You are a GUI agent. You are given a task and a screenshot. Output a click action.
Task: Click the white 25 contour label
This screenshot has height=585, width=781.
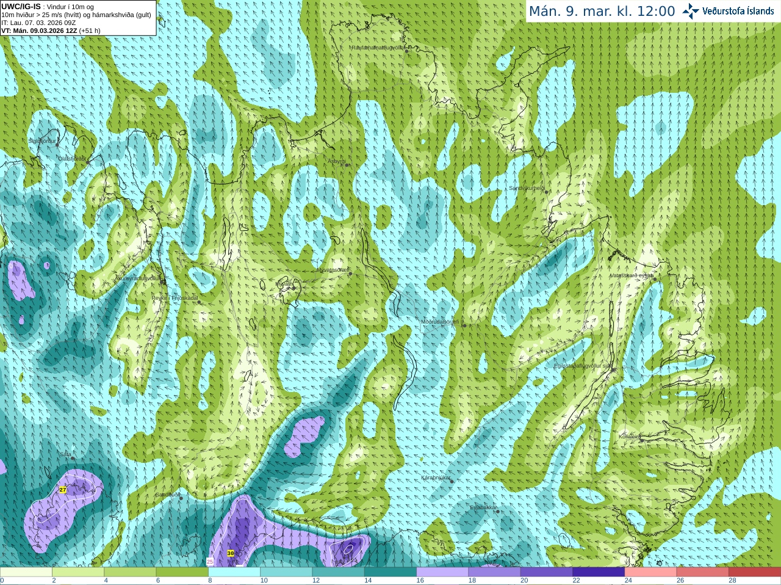(210, 561)
